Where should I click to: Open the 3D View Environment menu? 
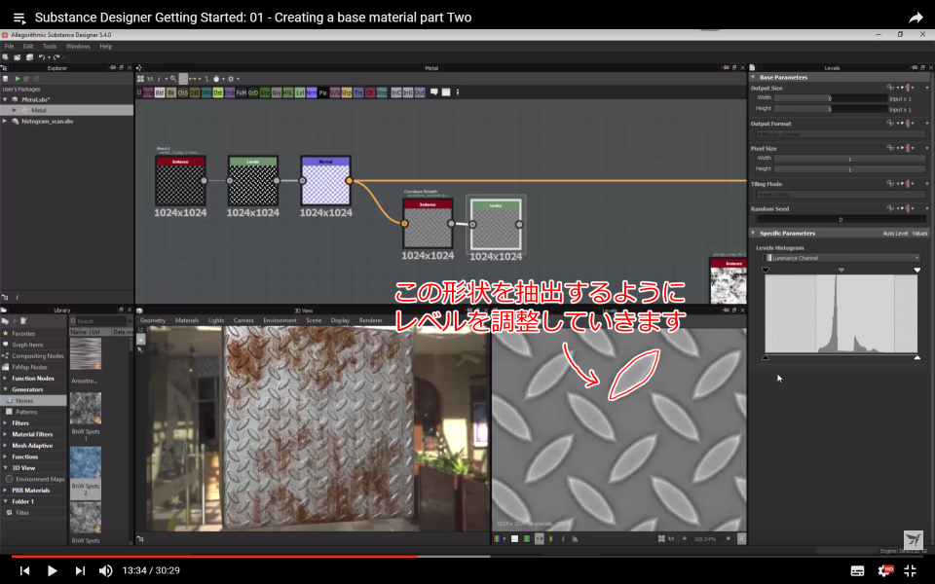[x=280, y=320]
